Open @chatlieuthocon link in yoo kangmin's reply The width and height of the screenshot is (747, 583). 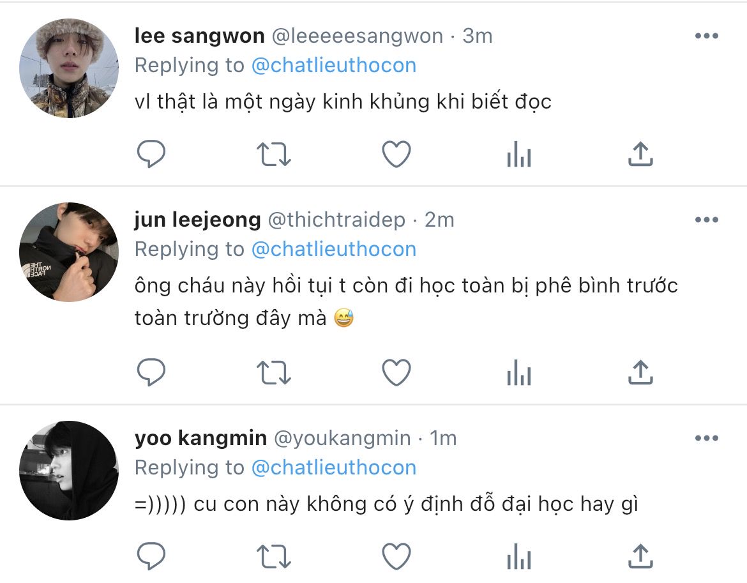333,467
